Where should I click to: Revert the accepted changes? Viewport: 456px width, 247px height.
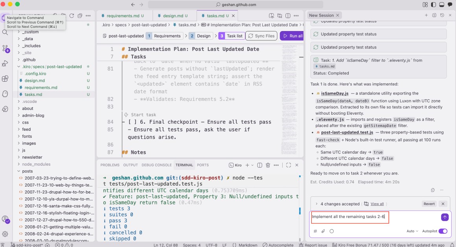(429, 204)
